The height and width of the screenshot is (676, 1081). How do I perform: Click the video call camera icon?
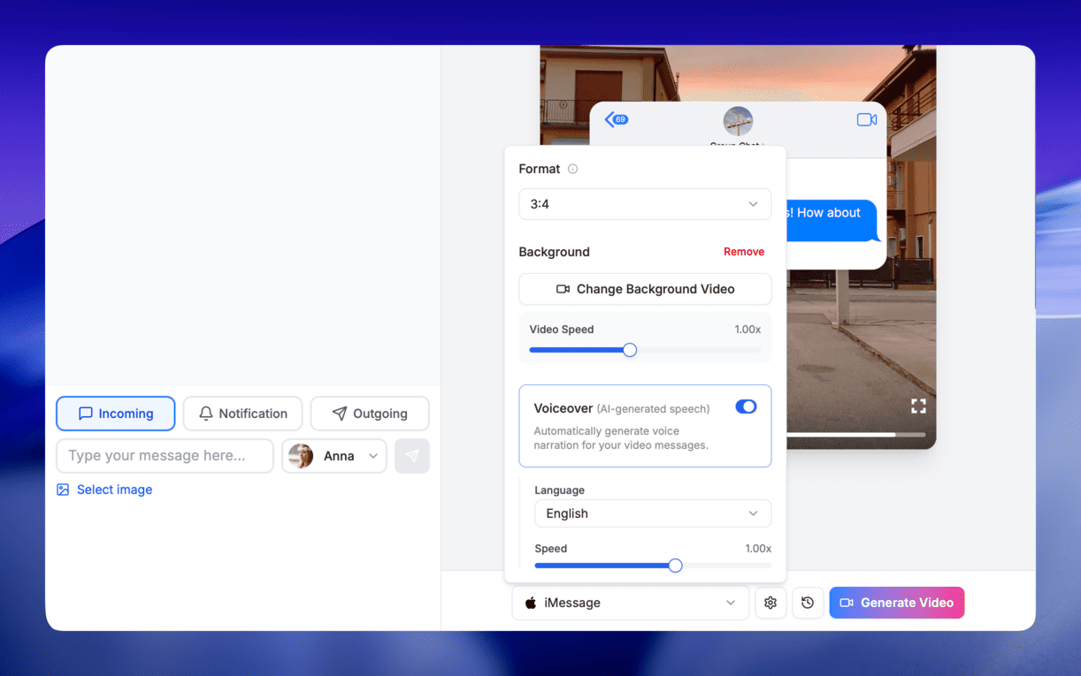(x=866, y=119)
